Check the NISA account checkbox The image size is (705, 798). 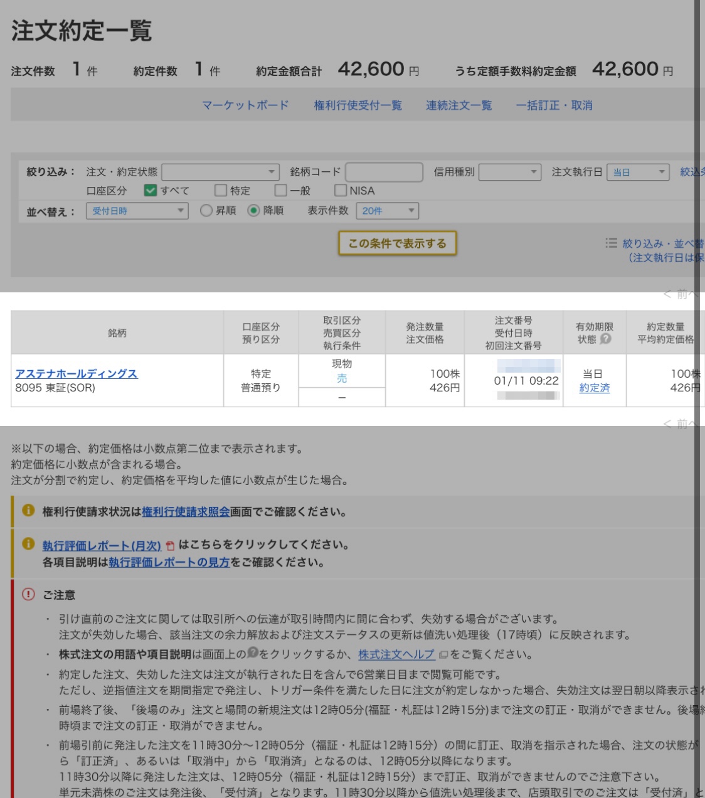click(340, 190)
